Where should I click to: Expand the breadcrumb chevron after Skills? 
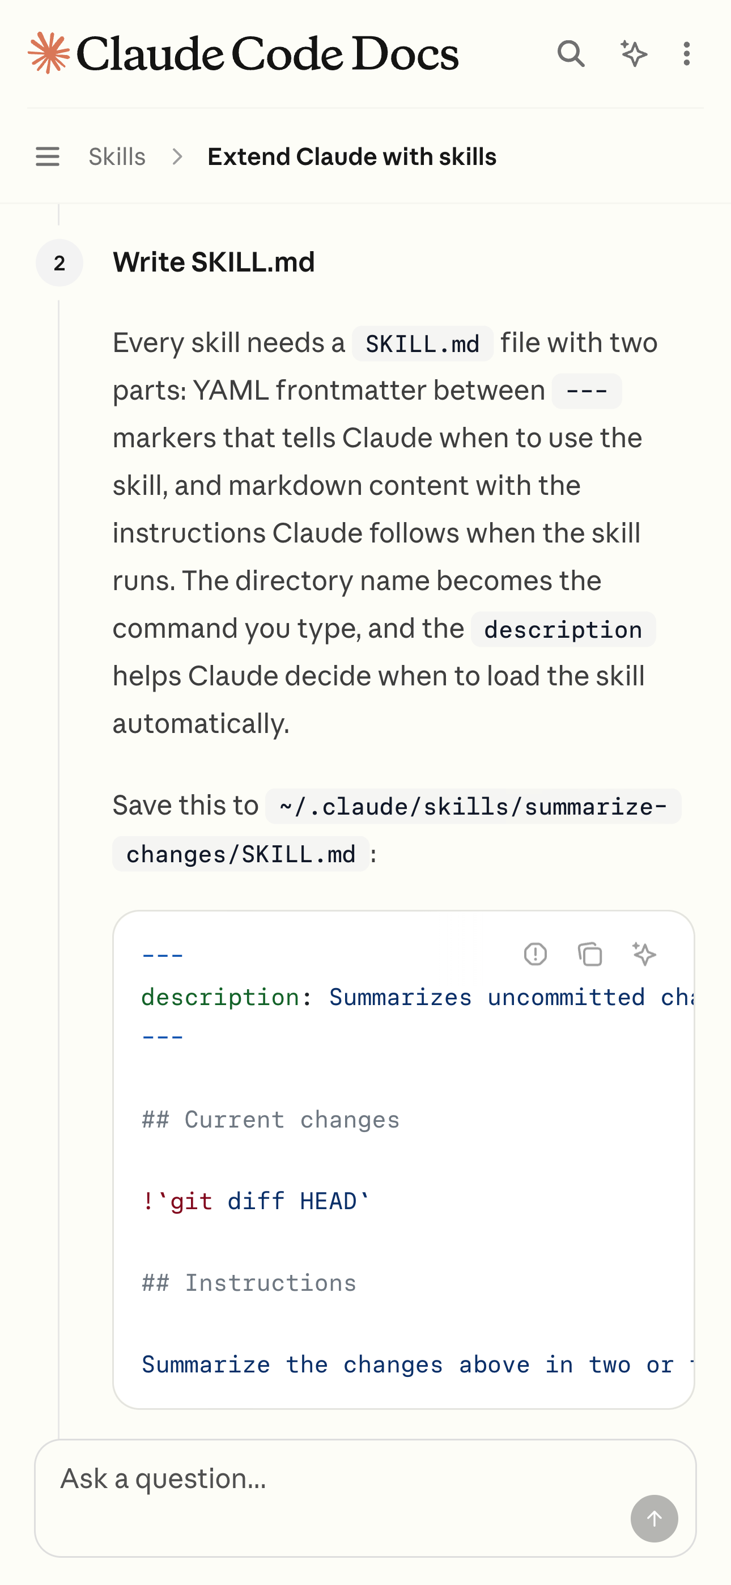177,157
